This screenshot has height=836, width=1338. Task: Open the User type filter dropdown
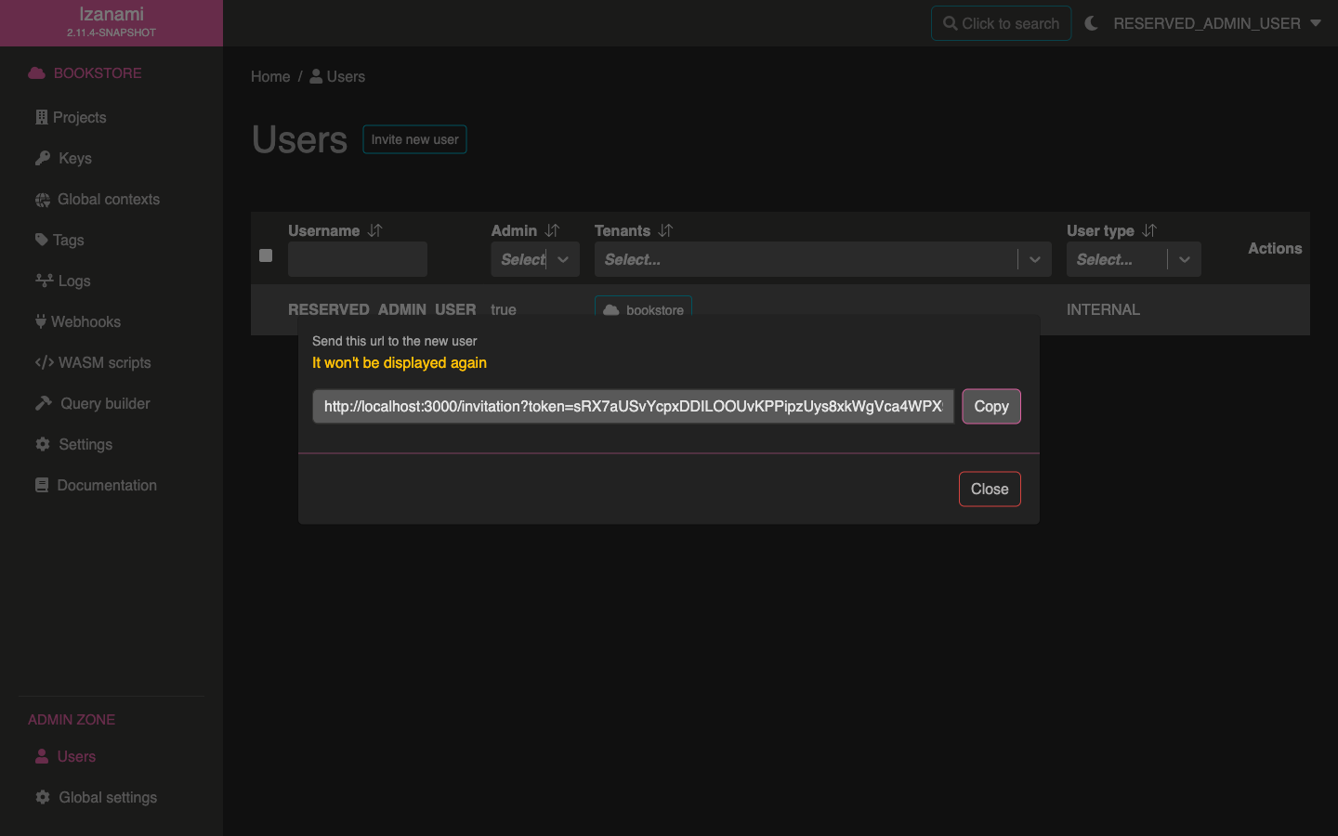[x=1184, y=260]
